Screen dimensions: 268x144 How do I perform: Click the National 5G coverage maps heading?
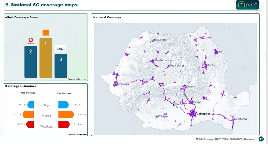click(x=41, y=5)
